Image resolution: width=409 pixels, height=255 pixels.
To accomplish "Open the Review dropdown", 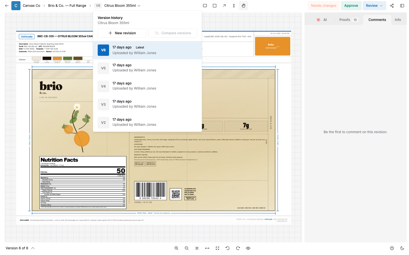I will pos(374,6).
